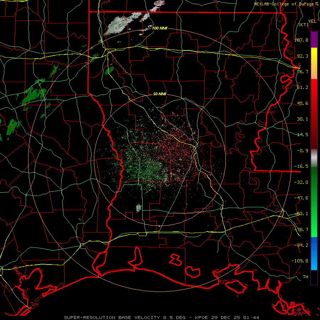This screenshot has width=320, height=320.
Task: Click the -16.5 value on velocity scale
Action: 301,166
